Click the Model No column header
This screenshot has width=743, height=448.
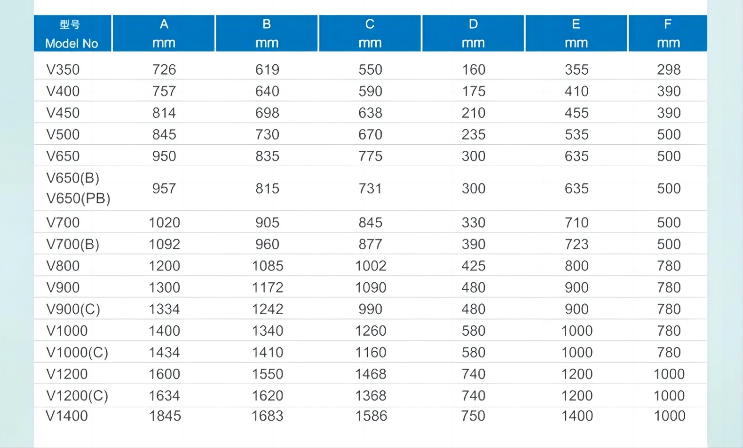click(72, 33)
